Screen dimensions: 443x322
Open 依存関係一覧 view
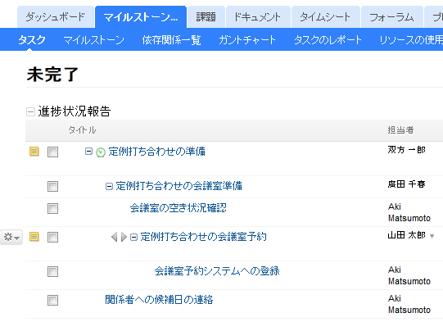click(171, 40)
